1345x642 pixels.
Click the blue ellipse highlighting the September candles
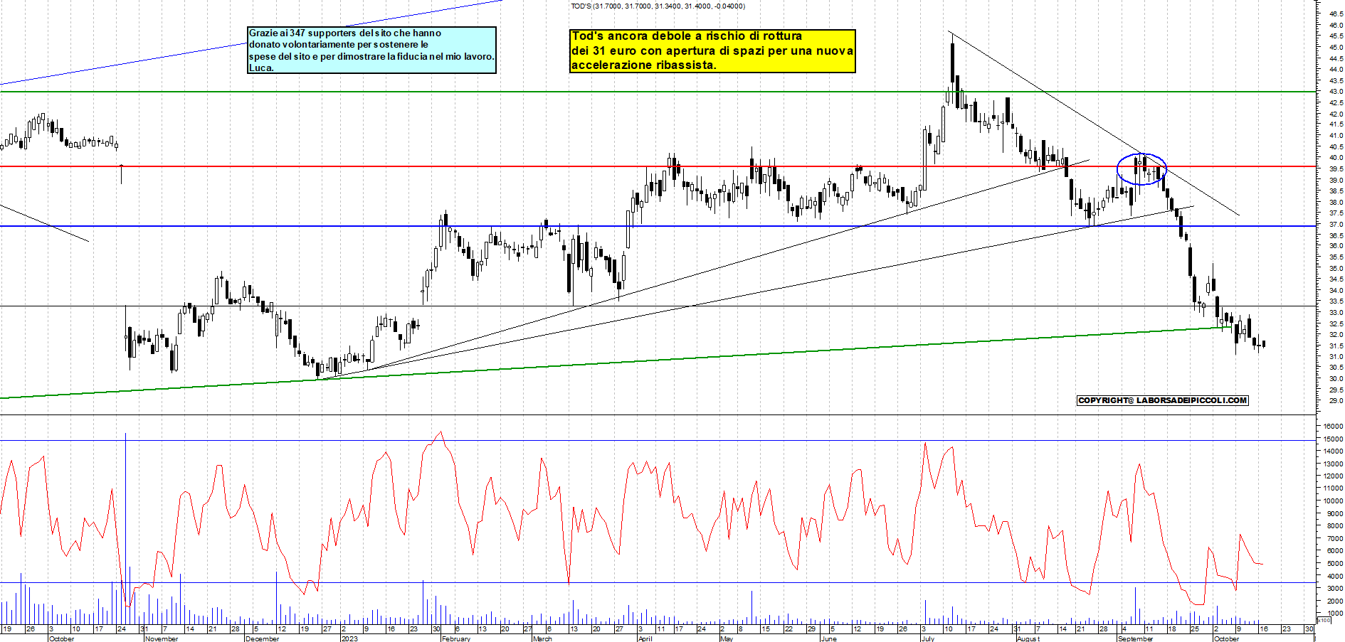coord(1141,169)
